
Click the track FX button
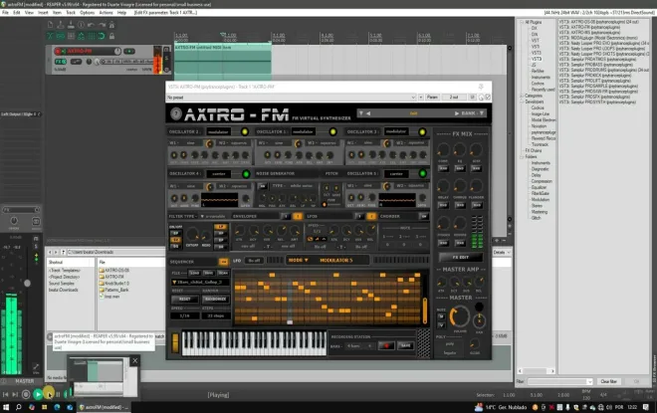point(60,62)
